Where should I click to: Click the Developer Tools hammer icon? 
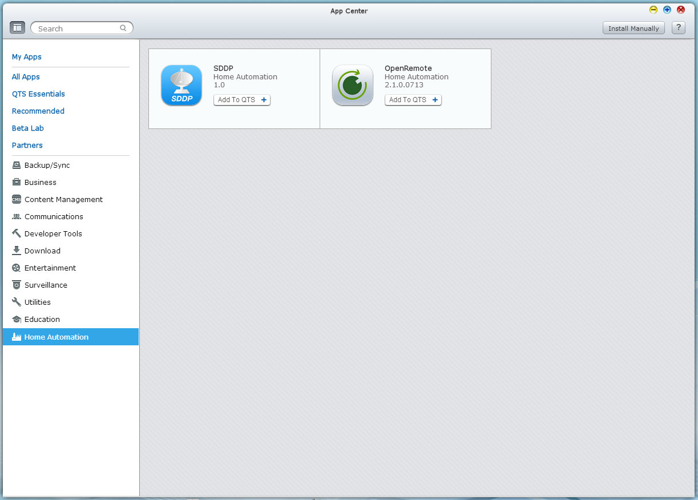[x=17, y=233]
